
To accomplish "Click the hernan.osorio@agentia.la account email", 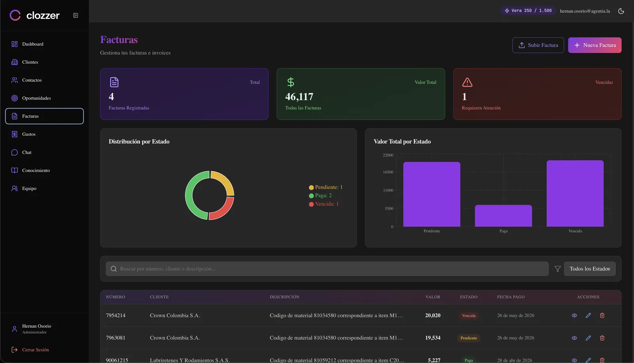I will [584, 11].
